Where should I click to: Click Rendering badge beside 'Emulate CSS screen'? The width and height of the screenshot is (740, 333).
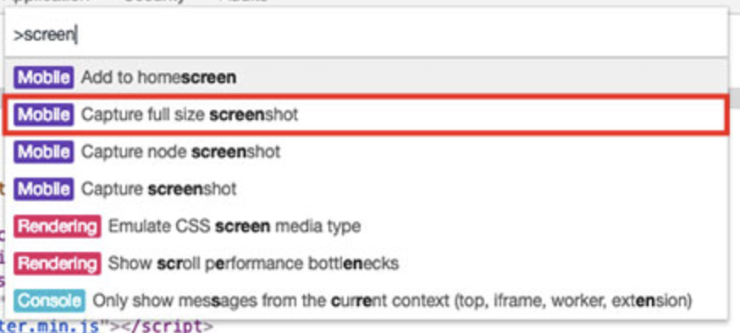pos(57,226)
